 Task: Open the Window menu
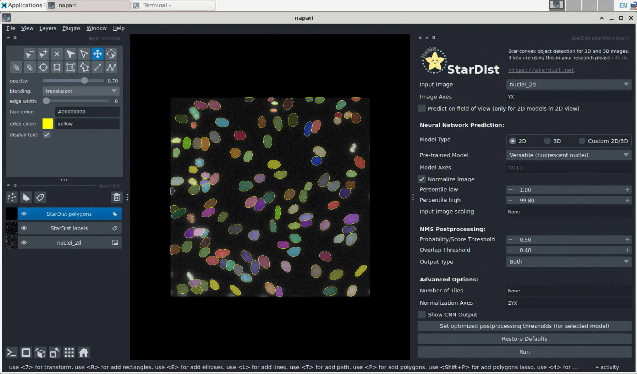96,28
